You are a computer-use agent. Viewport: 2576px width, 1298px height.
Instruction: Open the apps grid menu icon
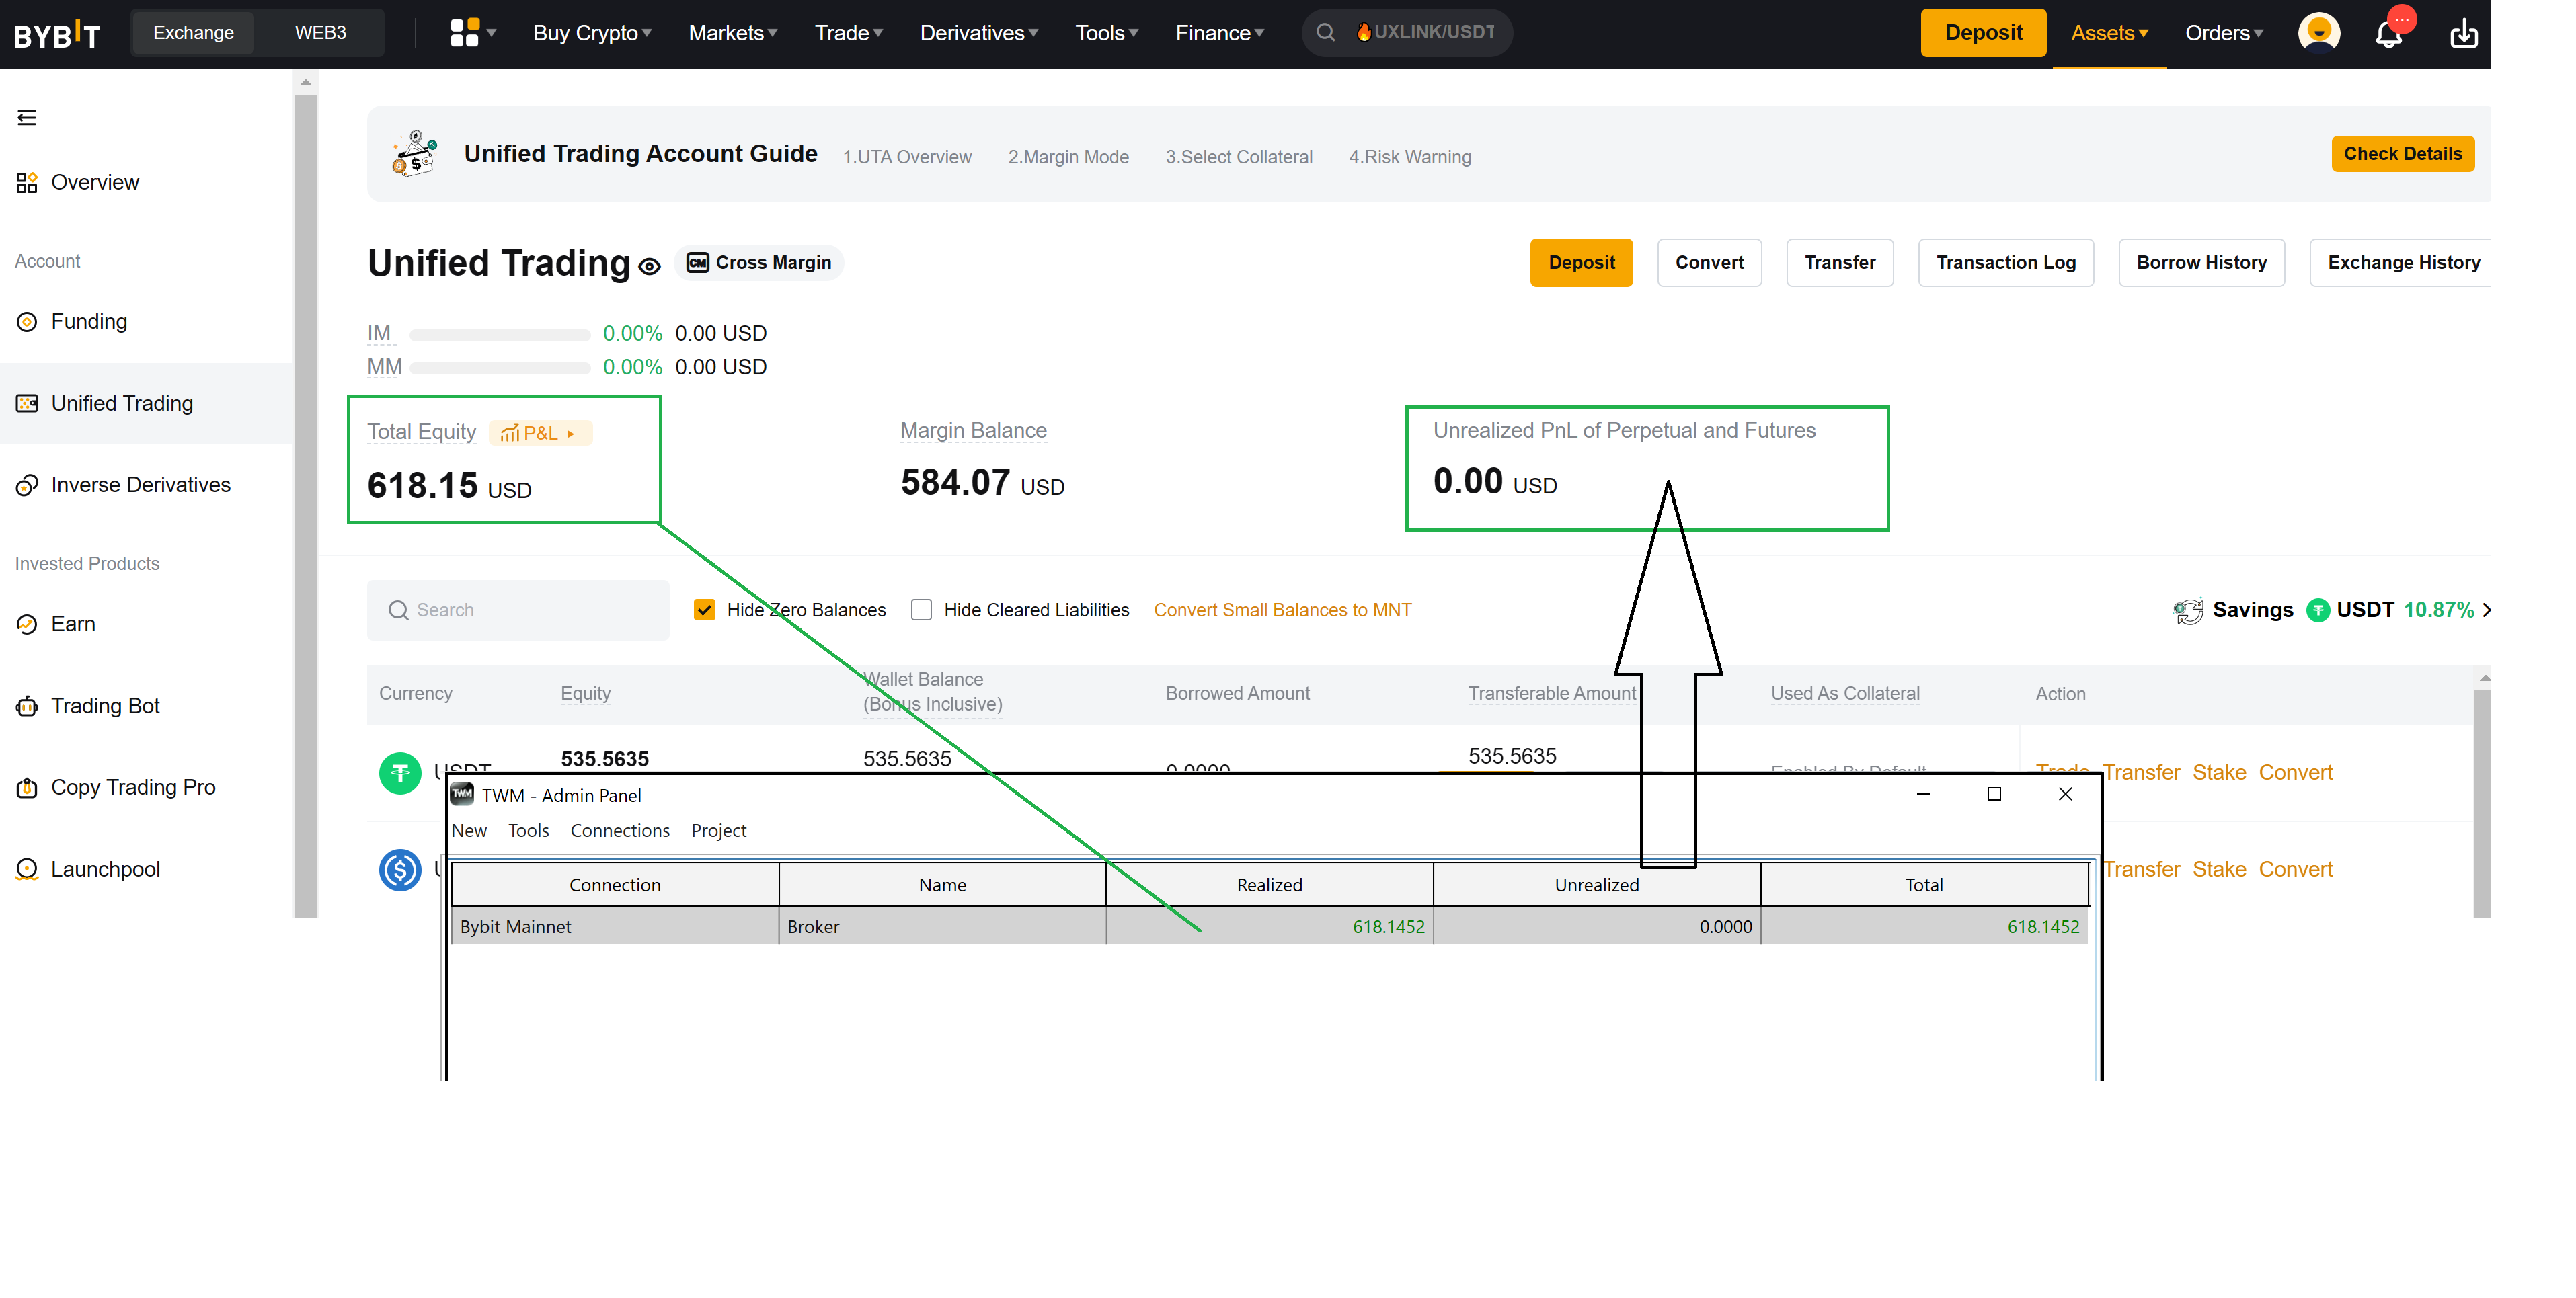pyautogui.click(x=465, y=33)
